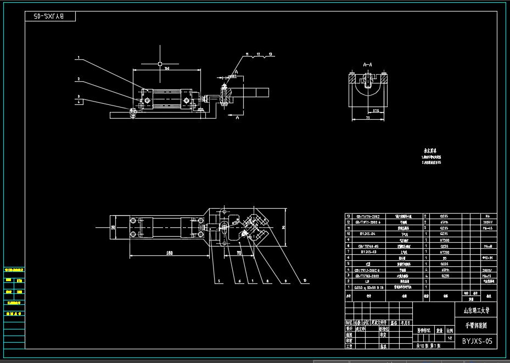Click the 山东理工大学 university name text

coord(476,310)
